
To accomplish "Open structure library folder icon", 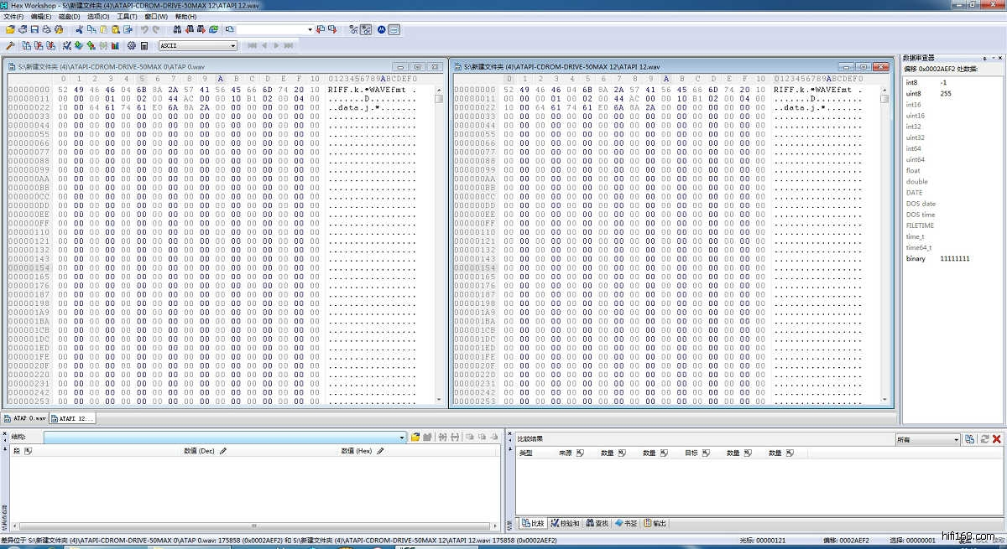I will (415, 438).
